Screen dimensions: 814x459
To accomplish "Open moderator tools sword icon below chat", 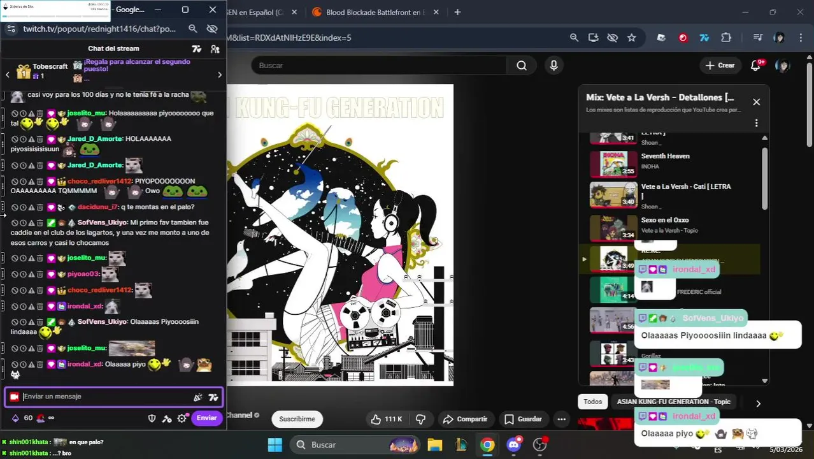I will (x=167, y=418).
